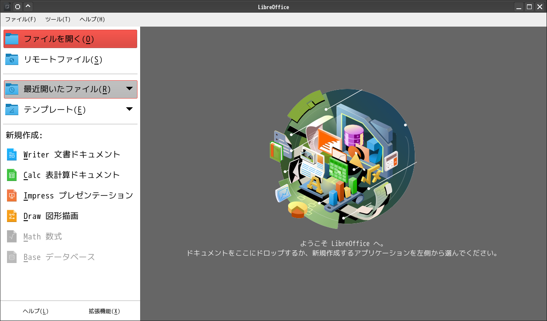The height and width of the screenshot is (321, 547).
Task: Click ファイルを開く button
Action: pos(70,39)
